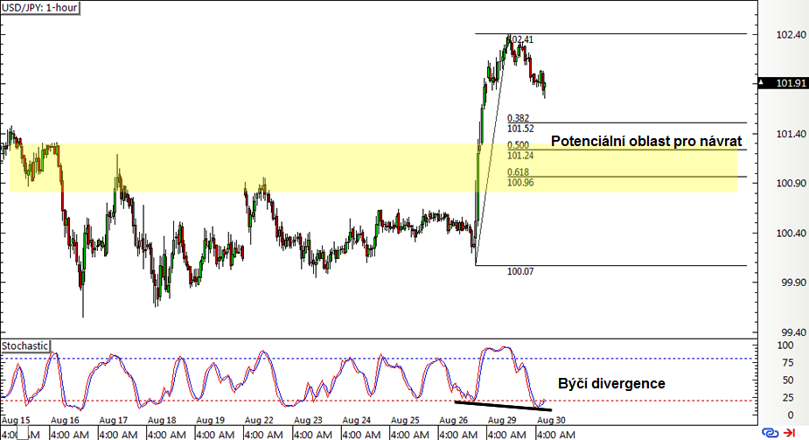This screenshot has height=440, width=809.
Task: Click the 100 level on Stochastic scale
Action: (x=785, y=346)
